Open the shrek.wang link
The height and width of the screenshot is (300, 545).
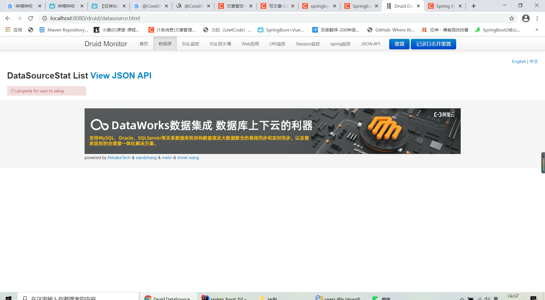click(188, 158)
